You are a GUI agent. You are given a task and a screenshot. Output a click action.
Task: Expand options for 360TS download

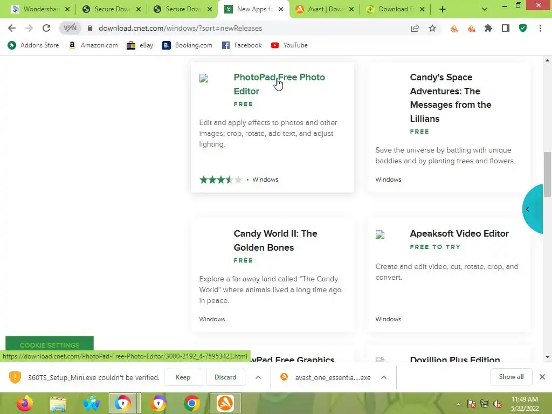coord(258,377)
